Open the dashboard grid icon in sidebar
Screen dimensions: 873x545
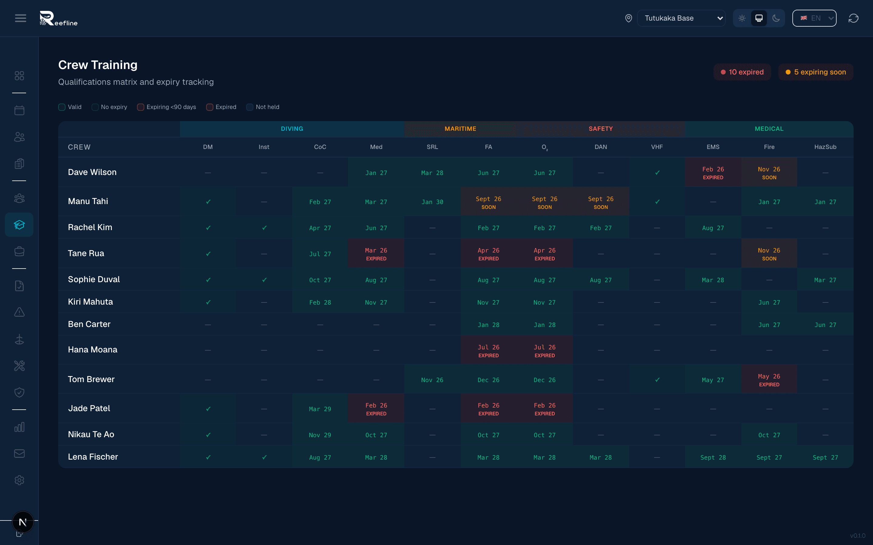(x=19, y=76)
